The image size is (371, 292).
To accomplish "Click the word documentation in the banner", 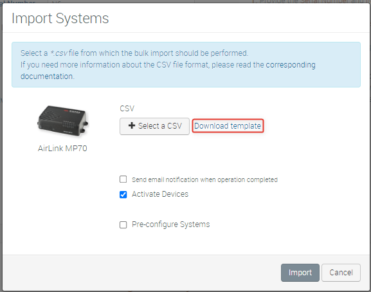I will click(48, 77).
